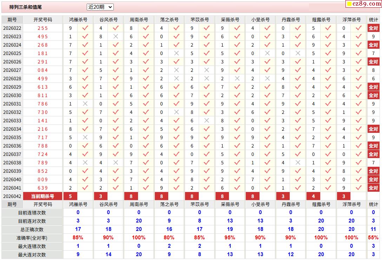Click the checkmark for 周南杀号 in period 2026022
The width and height of the screenshot is (382, 260).
(146, 28)
